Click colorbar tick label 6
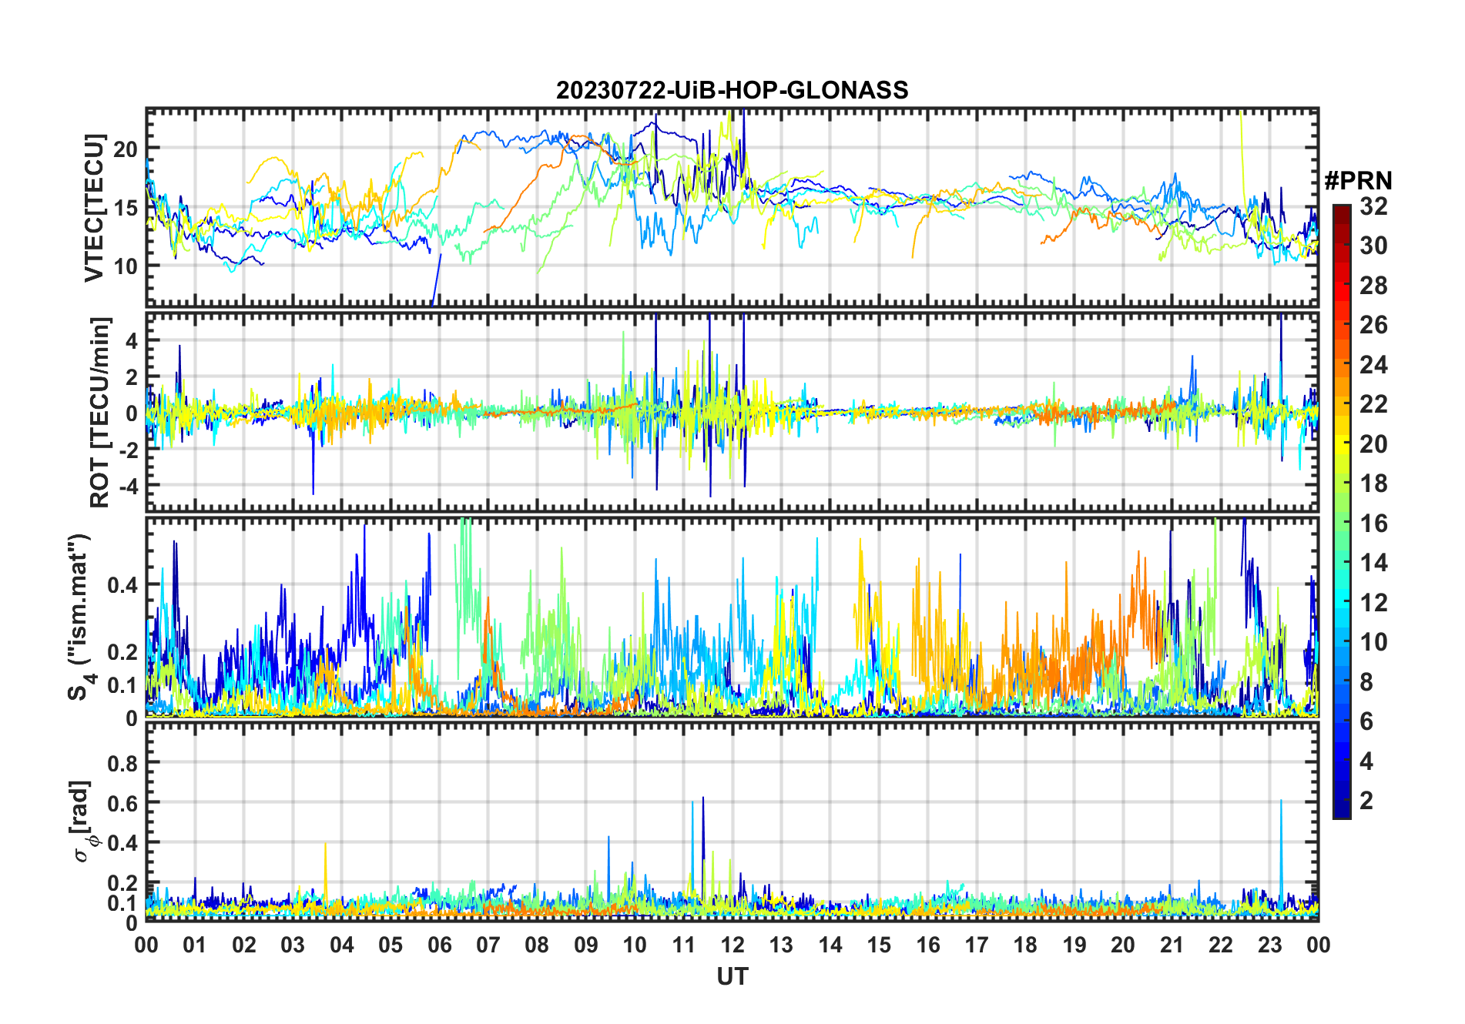1465x1024 pixels. (1367, 721)
